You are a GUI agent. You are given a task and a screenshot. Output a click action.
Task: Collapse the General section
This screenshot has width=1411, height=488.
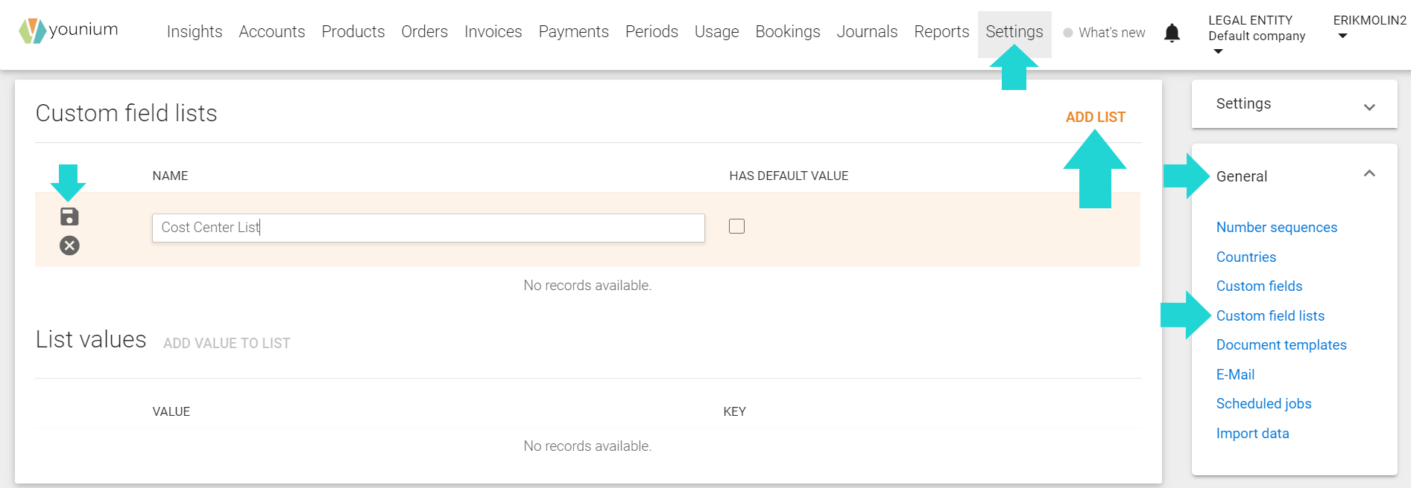pos(1369,174)
